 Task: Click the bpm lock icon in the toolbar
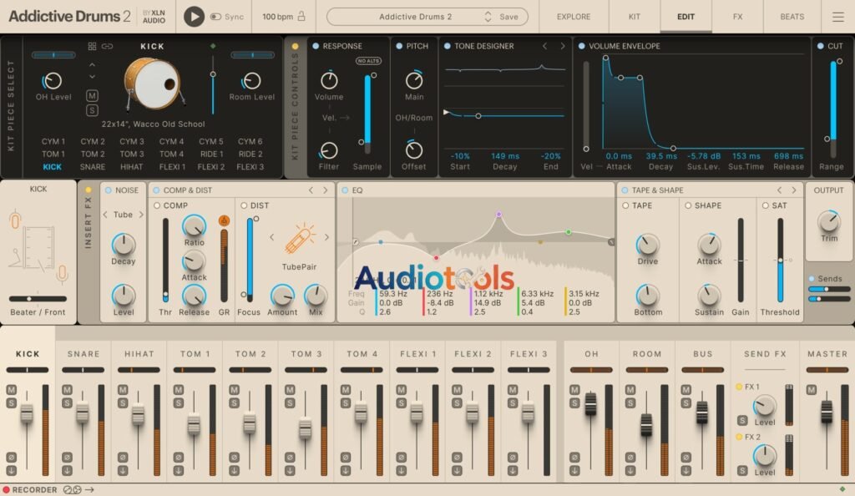click(x=301, y=15)
